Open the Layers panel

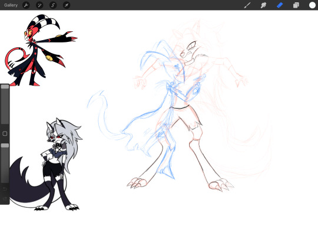click(x=296, y=5)
